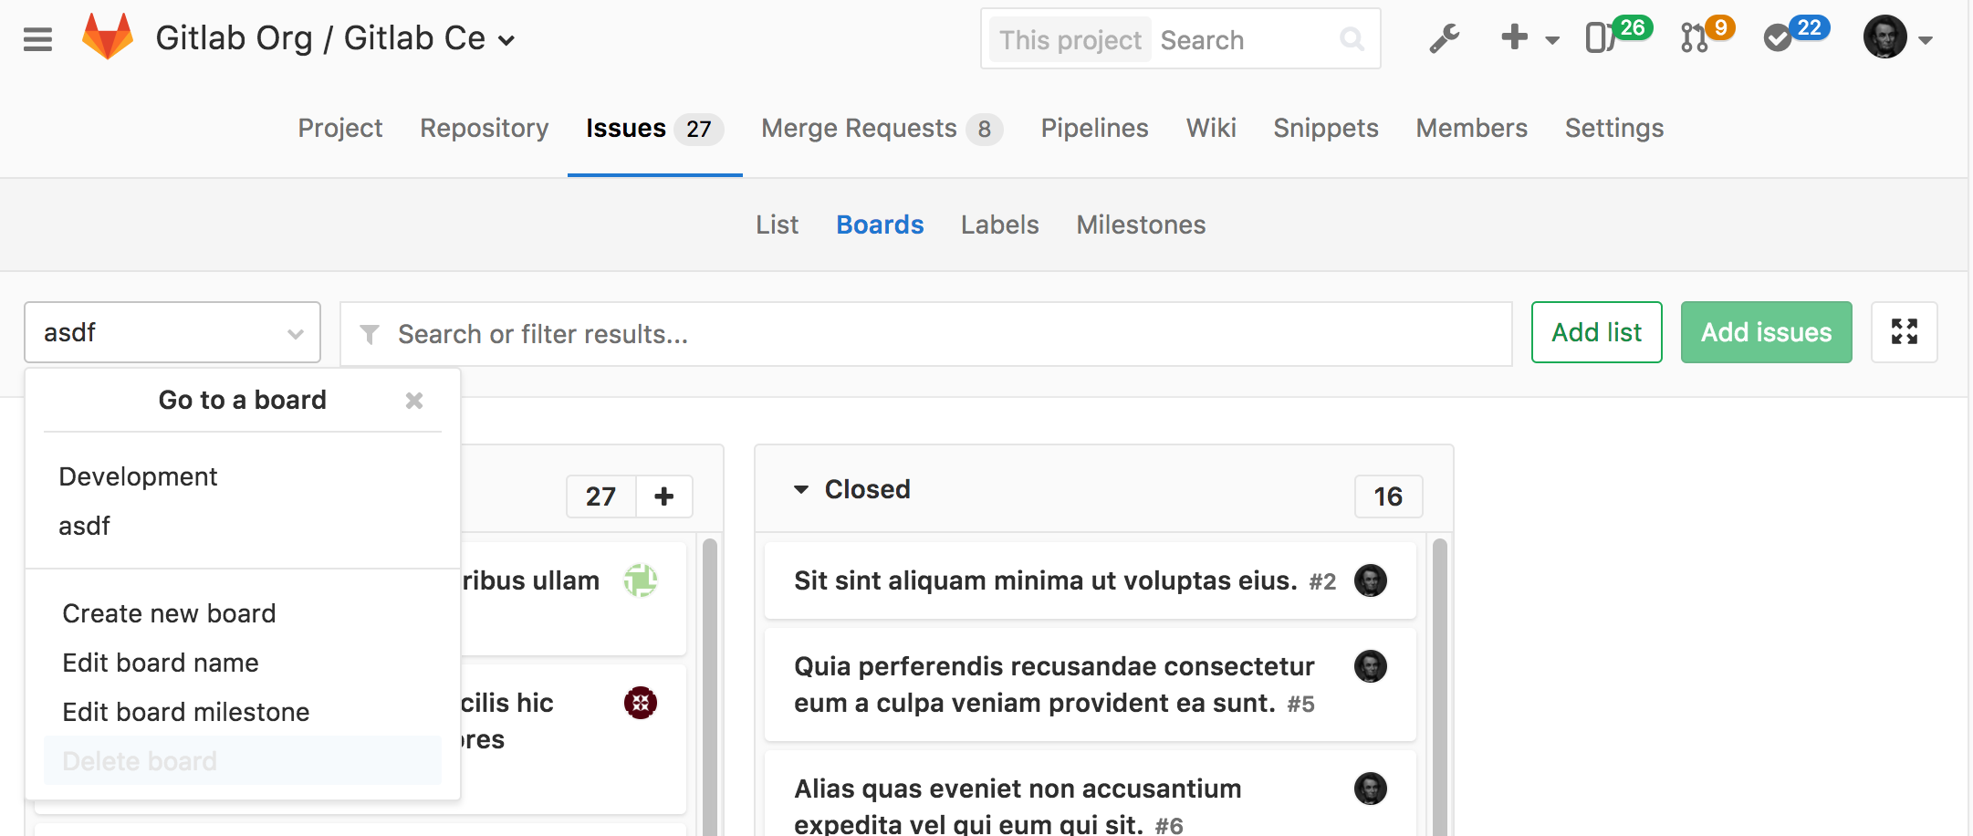Expand the caret next to the plus icon

pyautogui.click(x=1552, y=40)
